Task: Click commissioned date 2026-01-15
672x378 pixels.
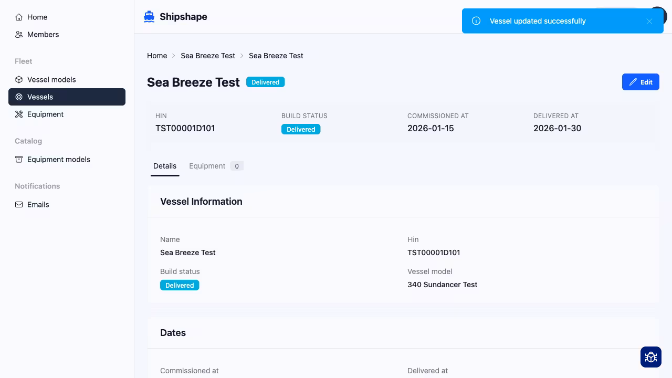Action: click(430, 128)
